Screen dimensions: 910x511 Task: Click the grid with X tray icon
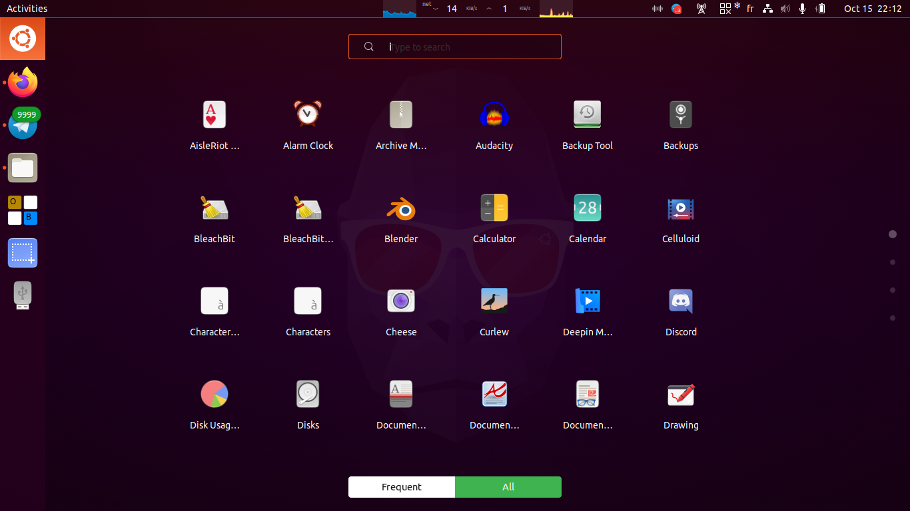pos(725,9)
